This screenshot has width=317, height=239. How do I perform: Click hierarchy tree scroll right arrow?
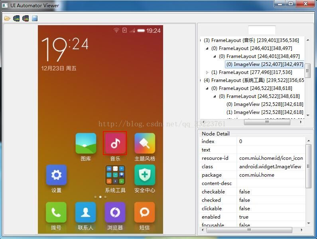(x=301, y=122)
